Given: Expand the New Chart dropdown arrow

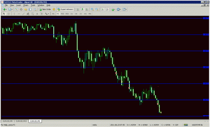Looking at the screenshot, I should pyautogui.click(x=6, y=9).
